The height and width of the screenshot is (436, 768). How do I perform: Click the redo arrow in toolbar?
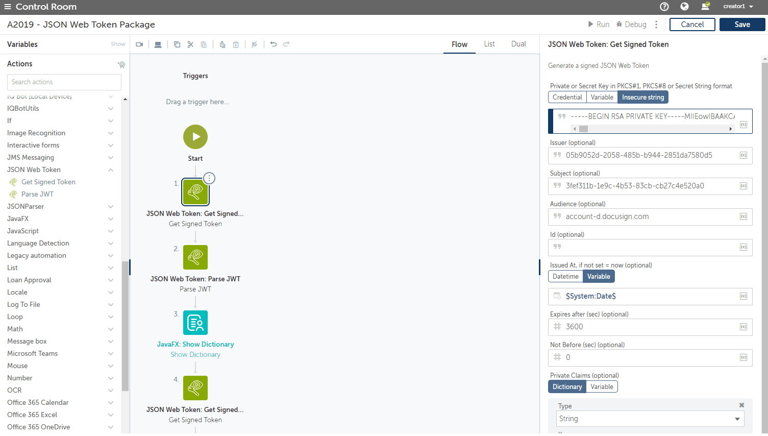point(286,44)
